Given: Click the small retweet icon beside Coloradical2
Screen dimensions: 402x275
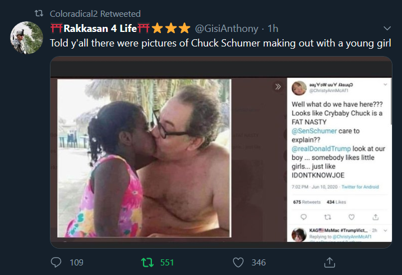Looking at the screenshot, I should [x=39, y=13].
